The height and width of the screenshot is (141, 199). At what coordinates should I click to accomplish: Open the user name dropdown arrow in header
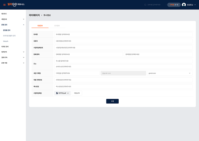[195, 5]
